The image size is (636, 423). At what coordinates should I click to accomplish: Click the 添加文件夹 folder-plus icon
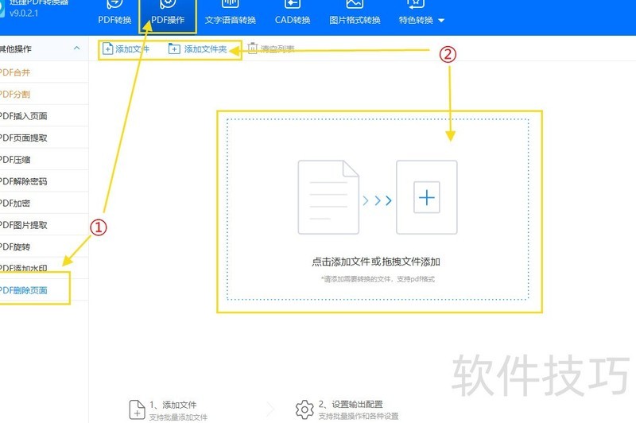[x=174, y=49]
